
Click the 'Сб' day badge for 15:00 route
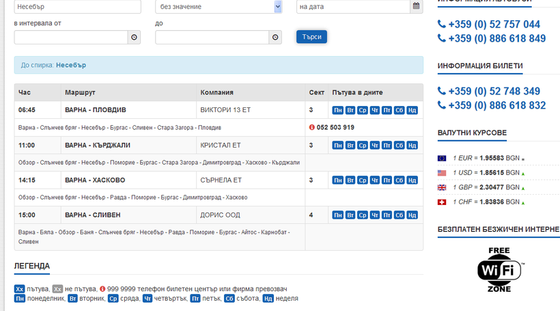coord(400,215)
